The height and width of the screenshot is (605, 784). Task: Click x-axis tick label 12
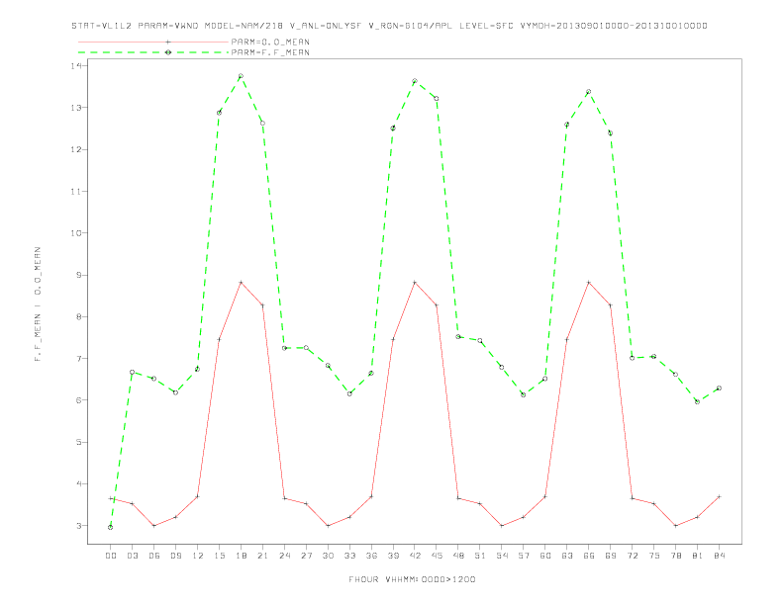click(x=198, y=556)
